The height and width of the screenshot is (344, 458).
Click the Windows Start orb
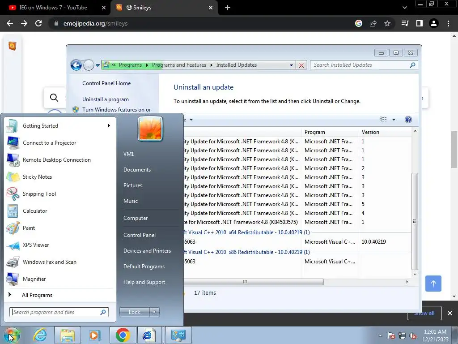[x=12, y=335]
